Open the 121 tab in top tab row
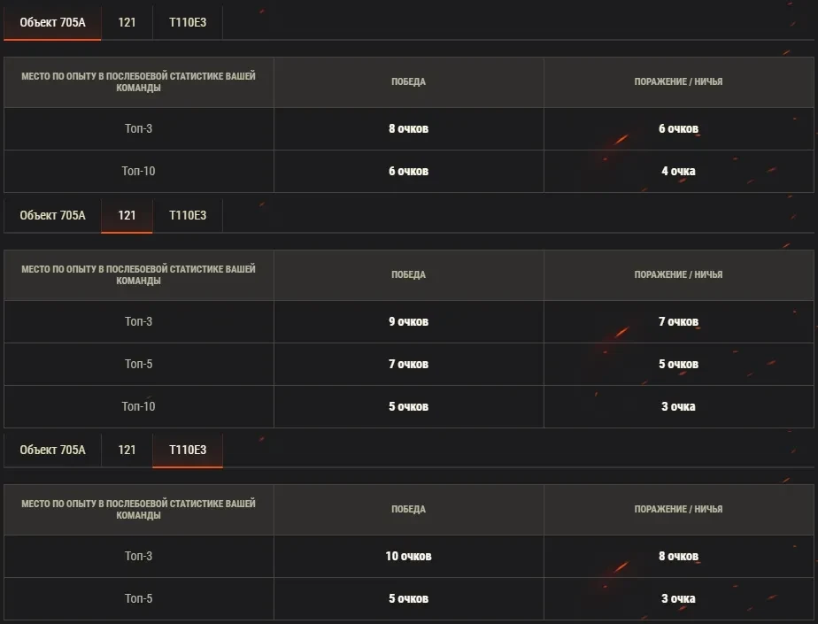Screen dimensions: 818x624 [x=127, y=22]
